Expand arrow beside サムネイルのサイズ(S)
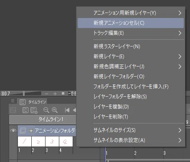190x162 pixels. click(x=180, y=130)
